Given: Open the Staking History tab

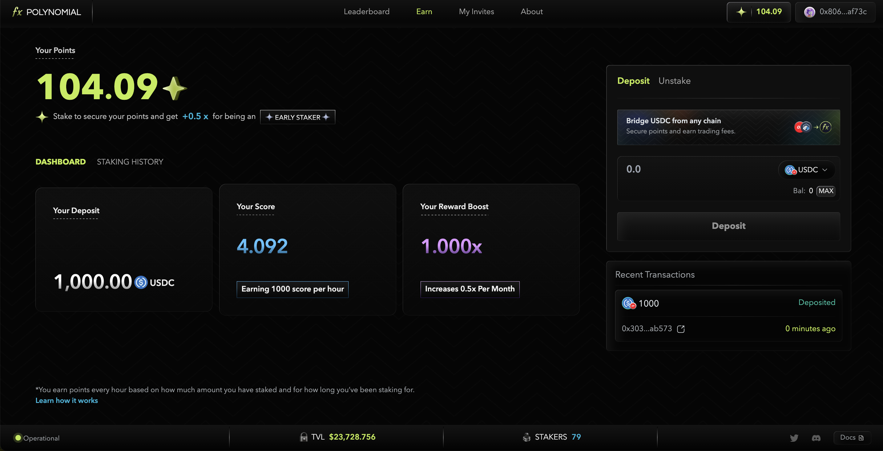Looking at the screenshot, I should (x=130, y=162).
